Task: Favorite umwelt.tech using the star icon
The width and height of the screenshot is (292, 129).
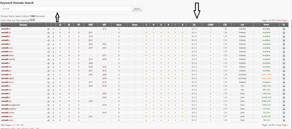Action: pos(48,116)
